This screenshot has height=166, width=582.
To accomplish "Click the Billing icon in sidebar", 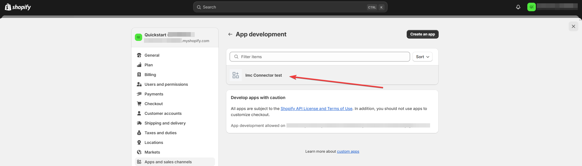I will 139,75.
